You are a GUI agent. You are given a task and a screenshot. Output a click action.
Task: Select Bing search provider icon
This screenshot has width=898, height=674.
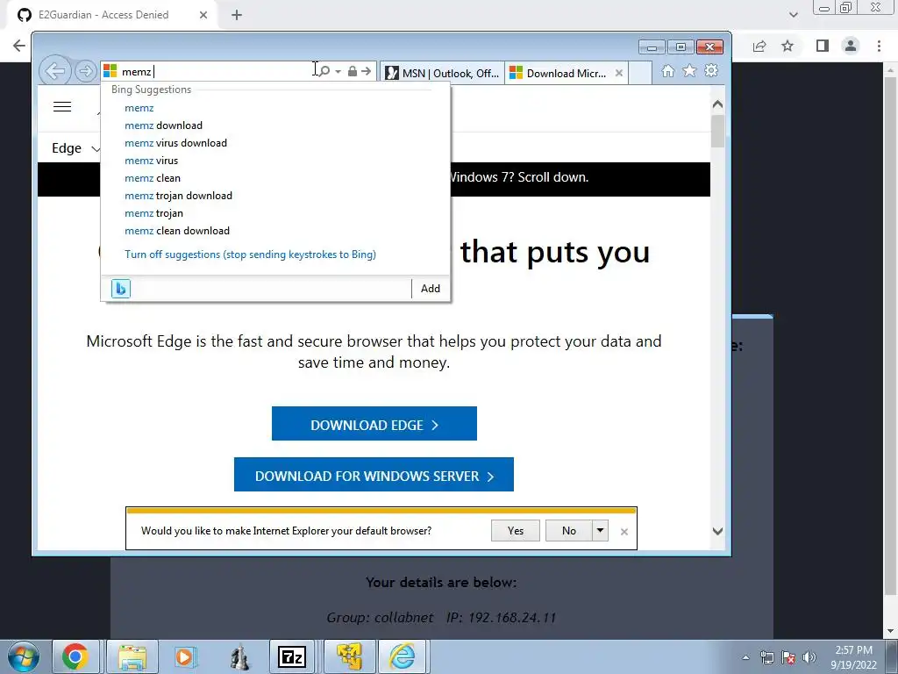click(121, 288)
